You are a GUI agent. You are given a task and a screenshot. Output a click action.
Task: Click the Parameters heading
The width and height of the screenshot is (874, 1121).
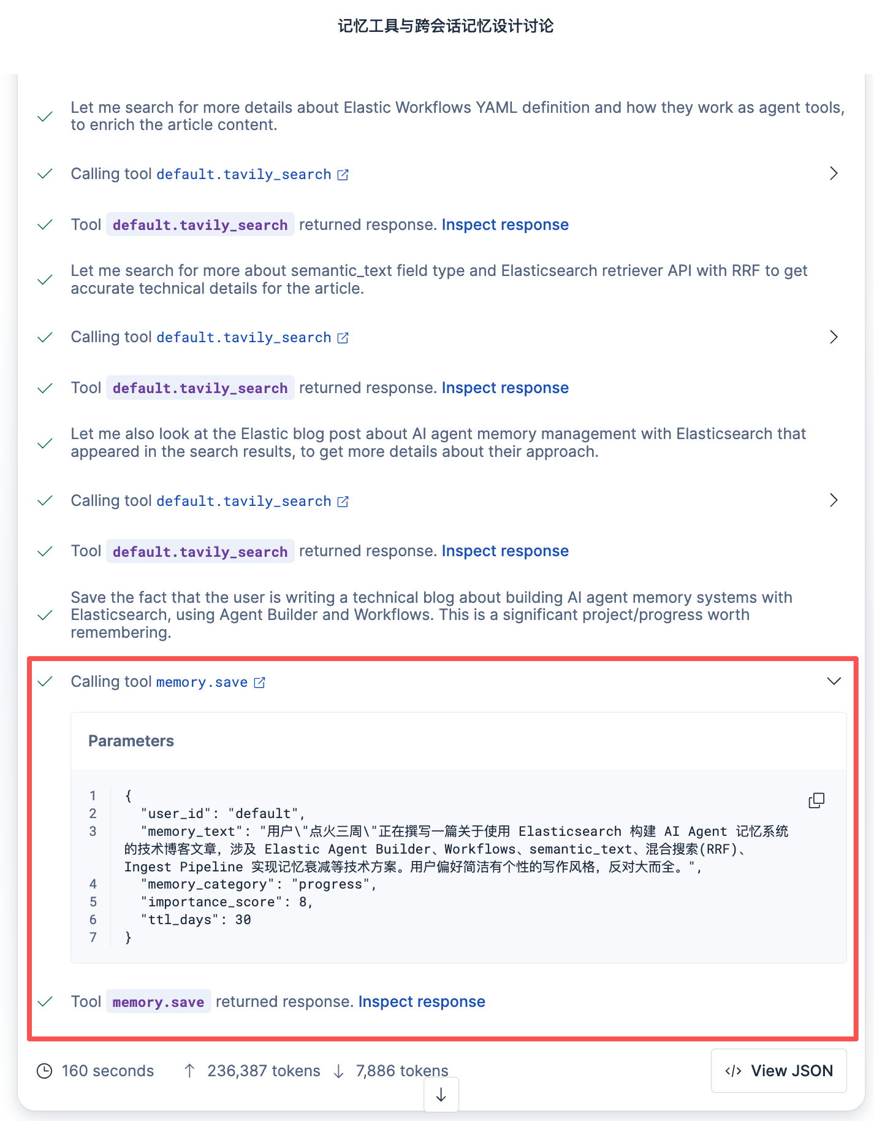point(131,741)
